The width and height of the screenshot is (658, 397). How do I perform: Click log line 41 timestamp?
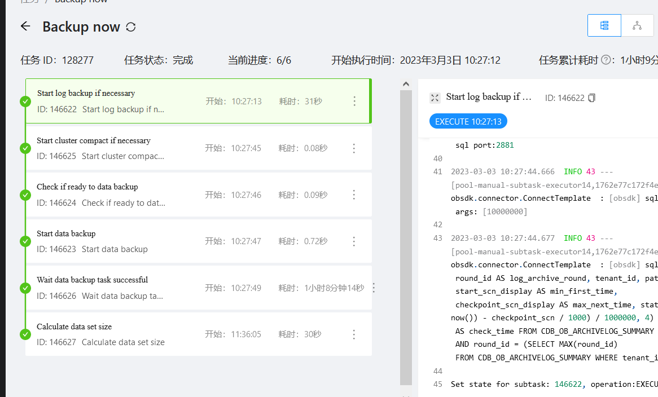[503, 171]
